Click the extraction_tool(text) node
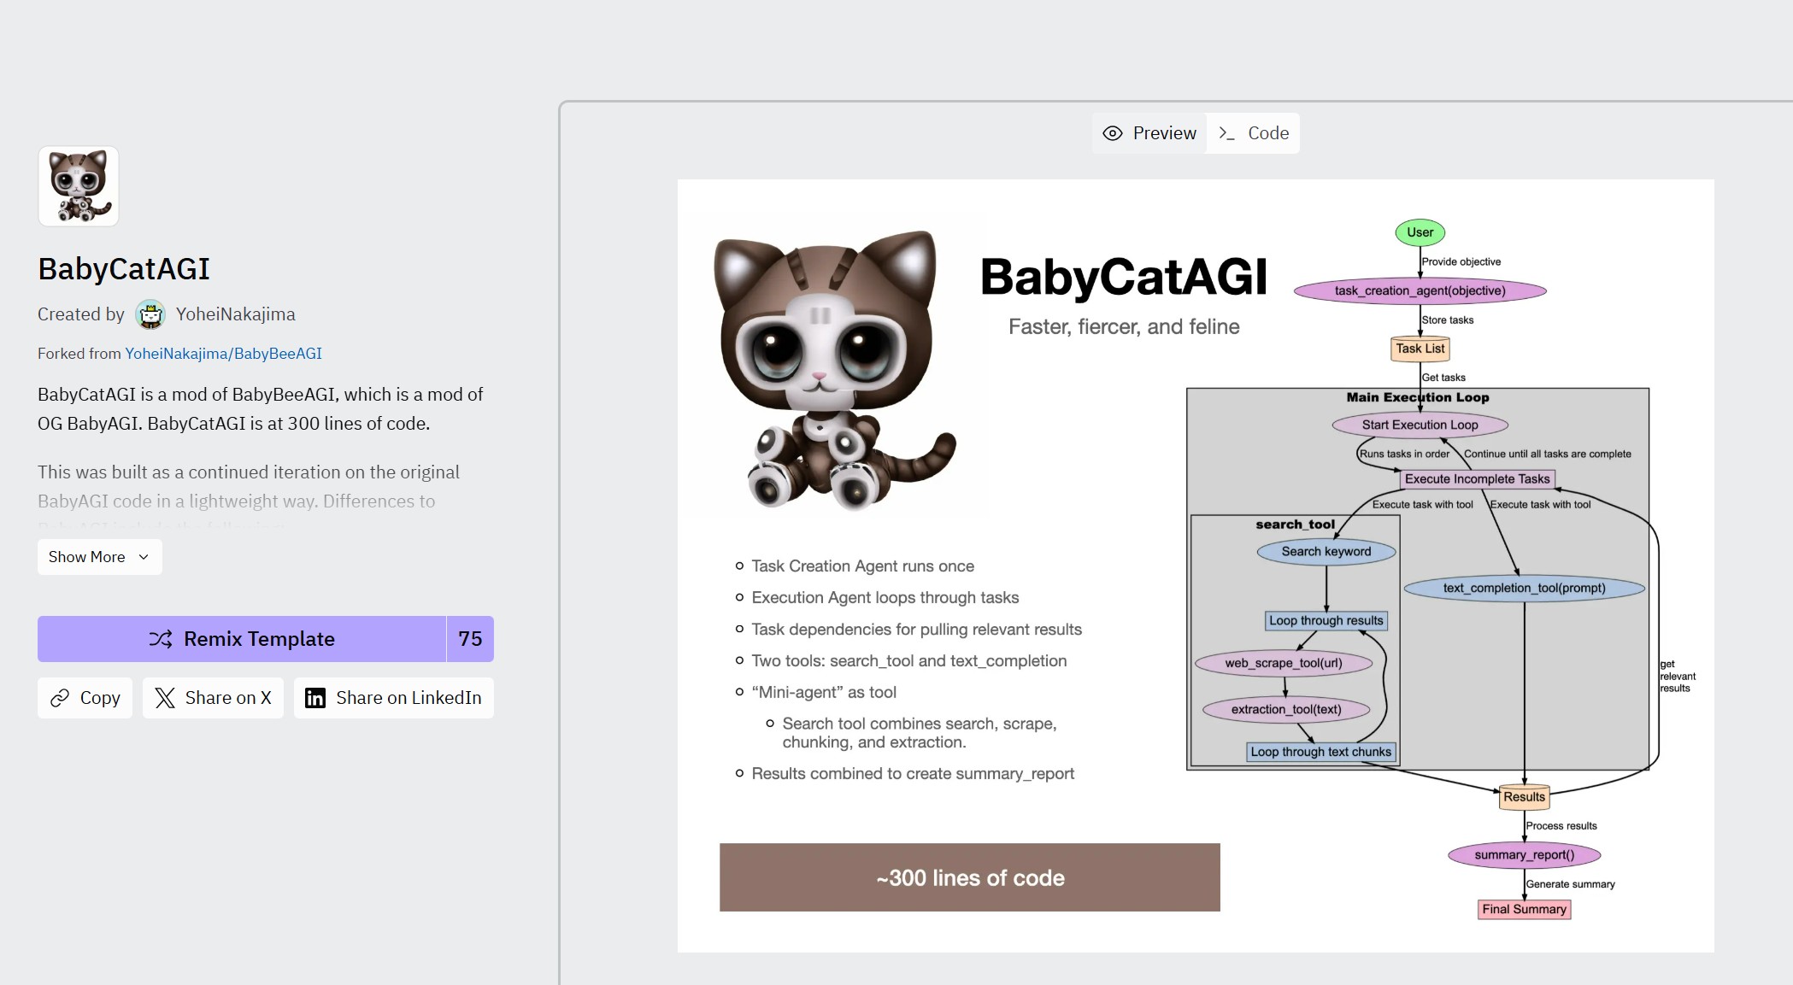This screenshot has height=985, width=1793. [1286, 709]
